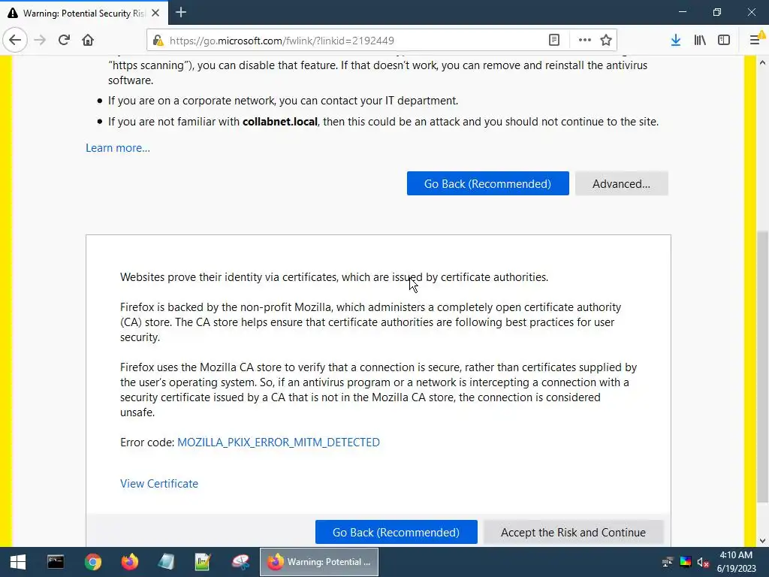
Task: Click the bold collabnet.local text
Action: tap(280, 122)
